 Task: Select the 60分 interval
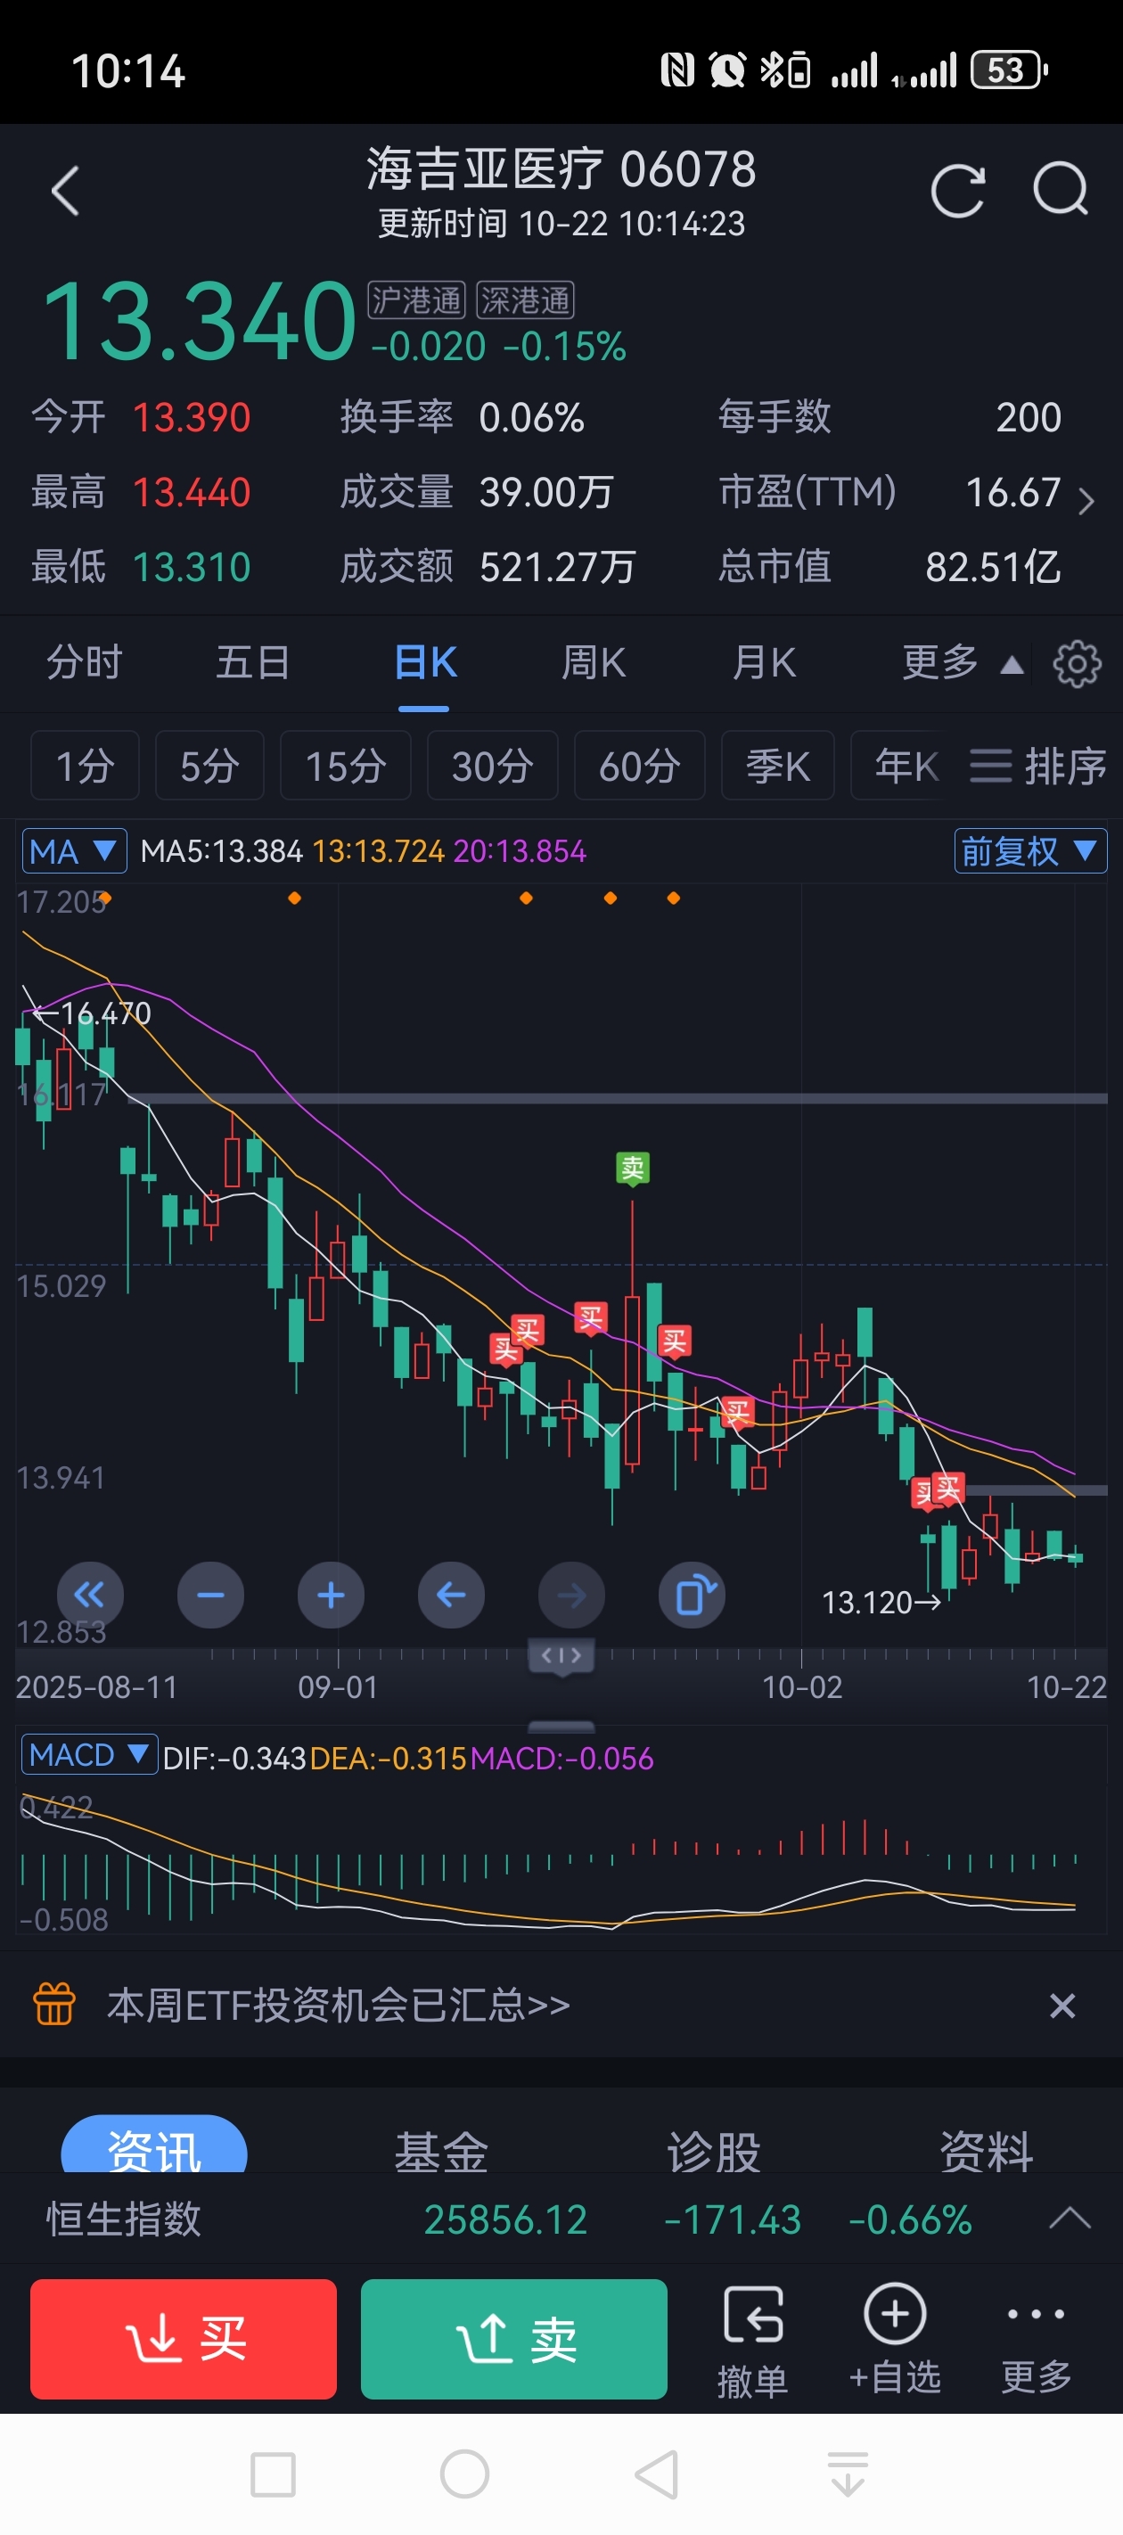point(640,766)
